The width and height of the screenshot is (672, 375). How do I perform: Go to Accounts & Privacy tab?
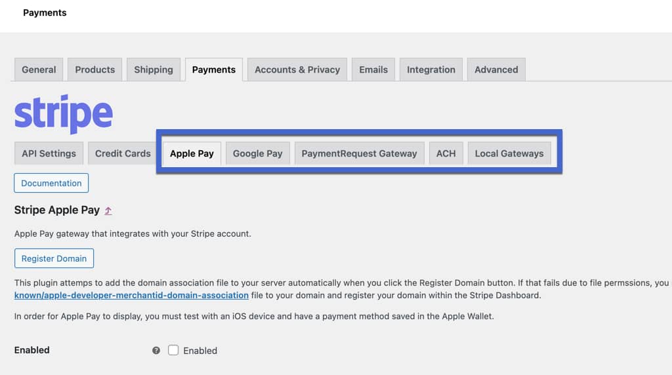click(x=297, y=69)
